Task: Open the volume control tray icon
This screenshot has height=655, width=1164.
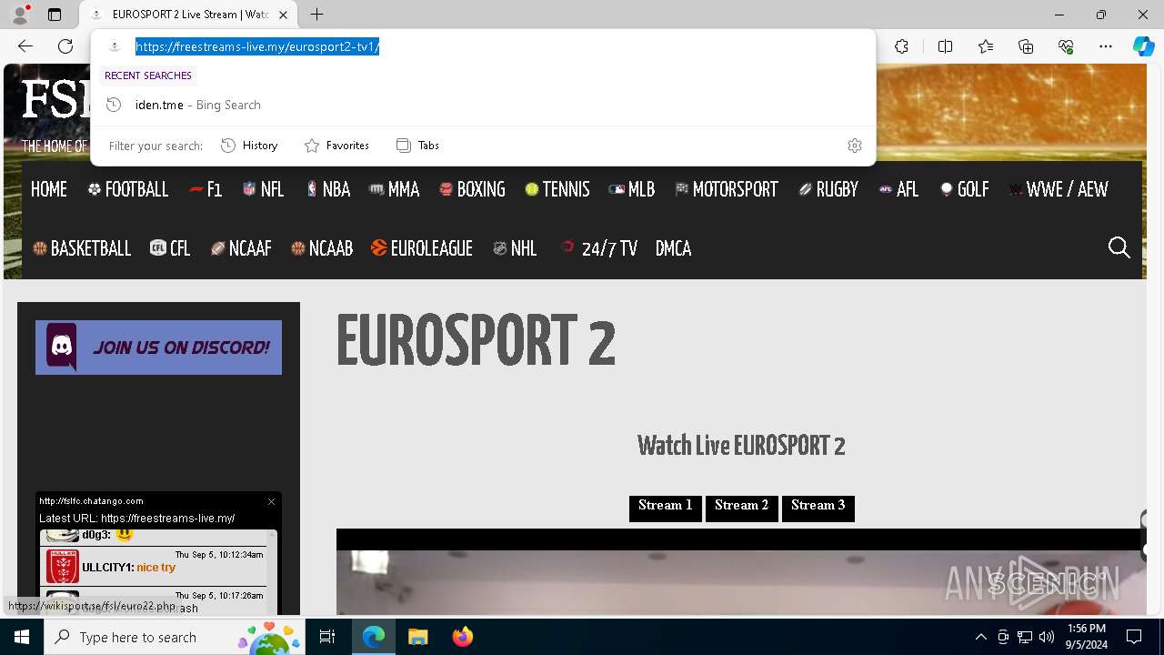Action: [x=1047, y=637]
